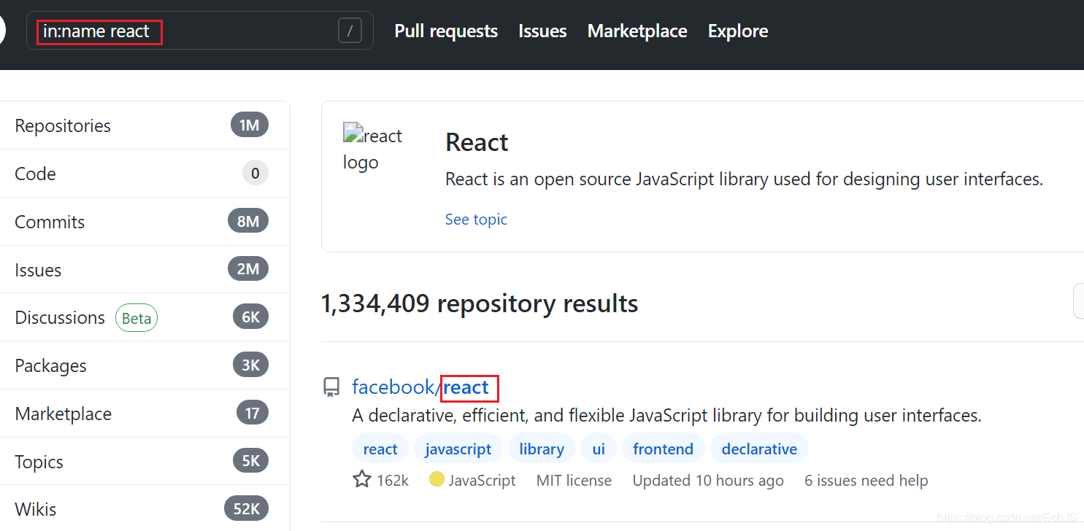Open Explore in top navigation

tap(738, 31)
